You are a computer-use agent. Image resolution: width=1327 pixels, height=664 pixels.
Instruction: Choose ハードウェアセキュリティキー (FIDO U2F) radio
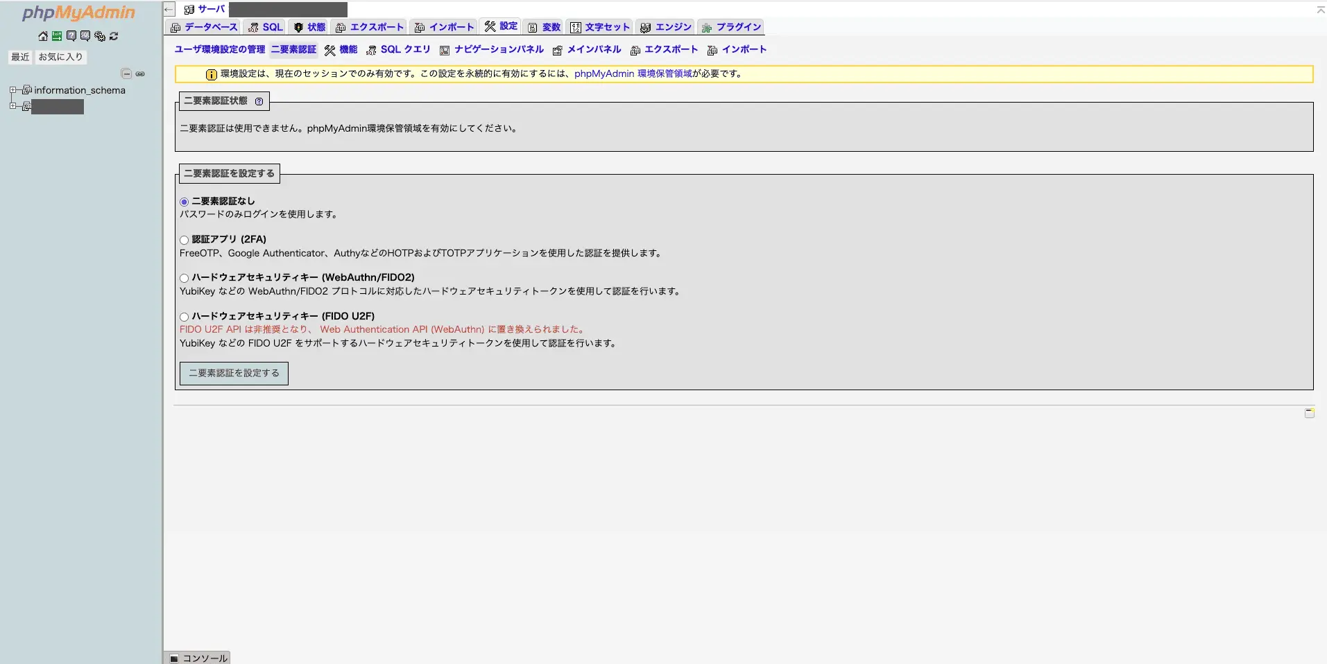(184, 317)
